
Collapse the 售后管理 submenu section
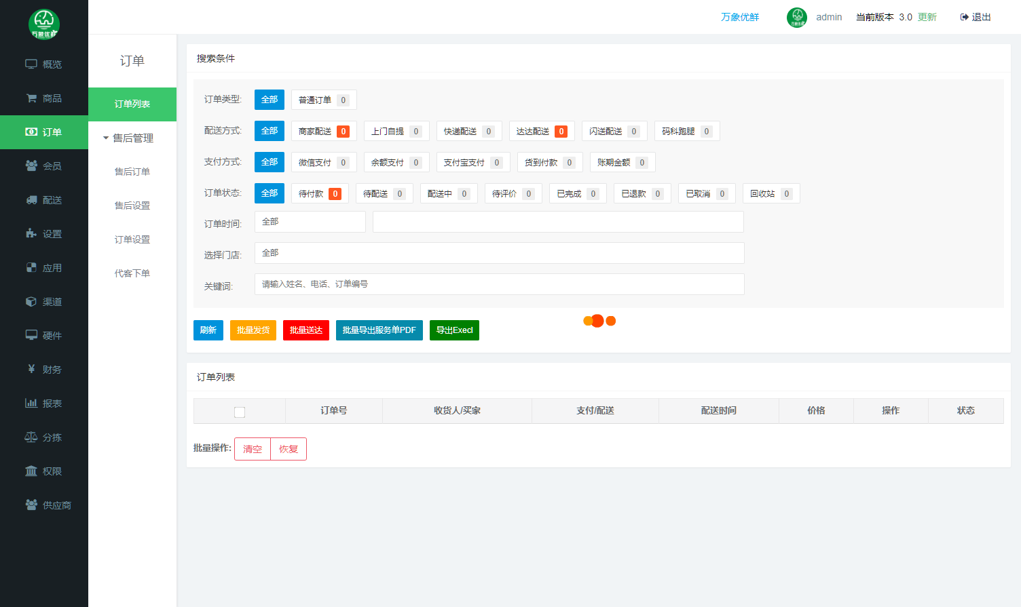click(x=132, y=138)
